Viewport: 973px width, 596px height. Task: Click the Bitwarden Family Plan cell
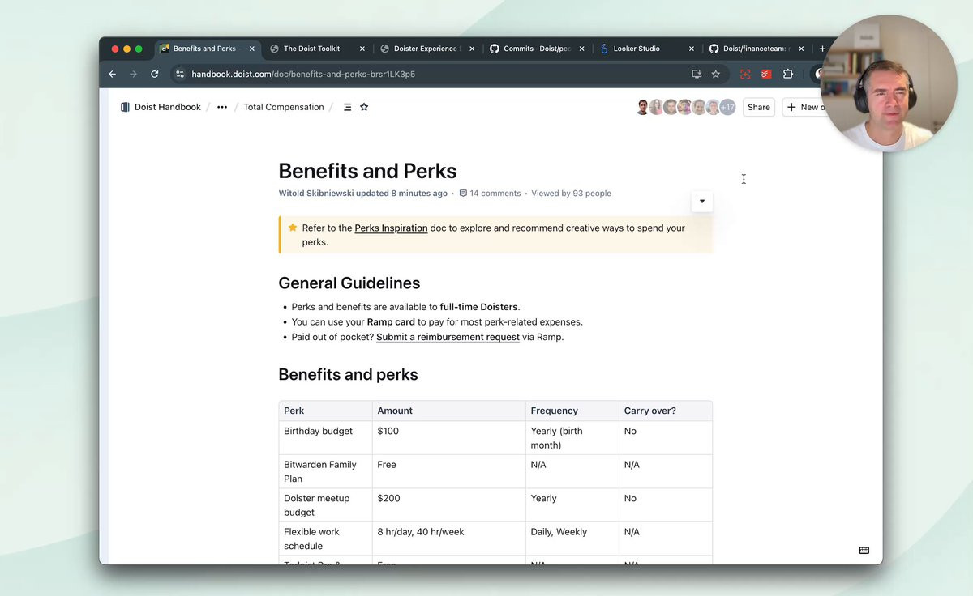coord(325,471)
